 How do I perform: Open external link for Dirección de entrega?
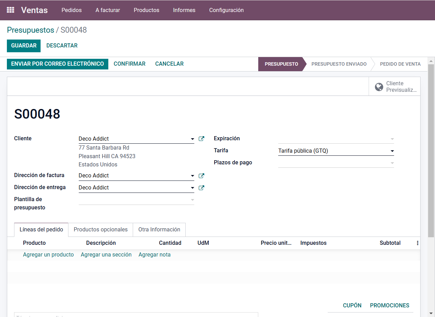click(202, 188)
